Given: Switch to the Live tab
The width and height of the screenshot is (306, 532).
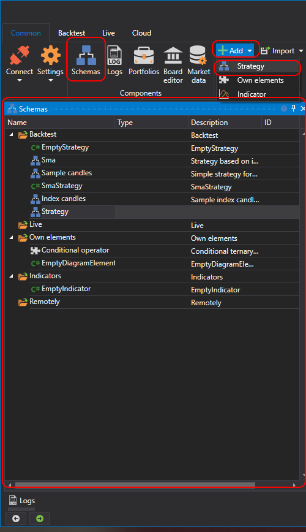Looking at the screenshot, I should 108,33.
